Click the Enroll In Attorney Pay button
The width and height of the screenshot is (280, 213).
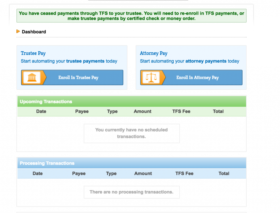point(197,78)
